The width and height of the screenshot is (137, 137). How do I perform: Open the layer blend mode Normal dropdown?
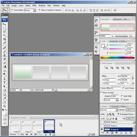[109, 110]
